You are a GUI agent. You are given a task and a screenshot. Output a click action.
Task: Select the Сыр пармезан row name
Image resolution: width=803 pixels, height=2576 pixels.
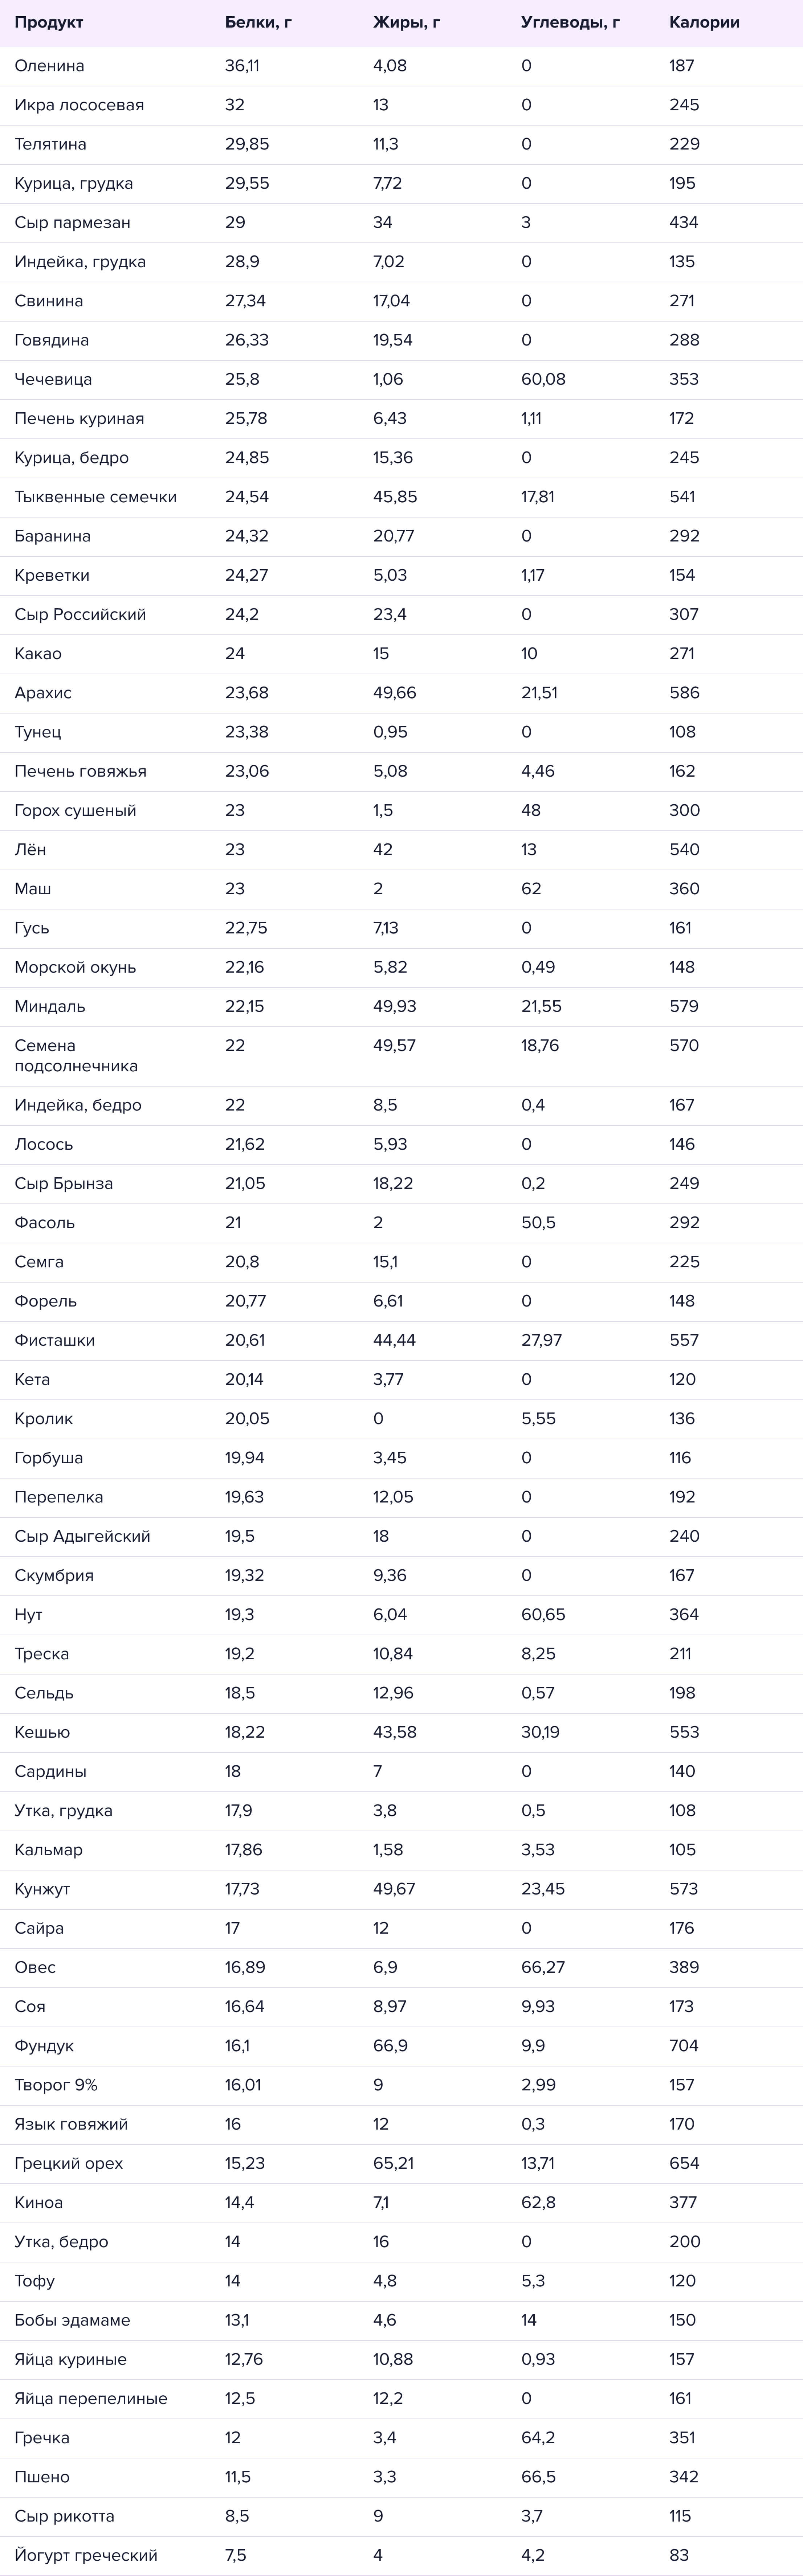pos(72,223)
